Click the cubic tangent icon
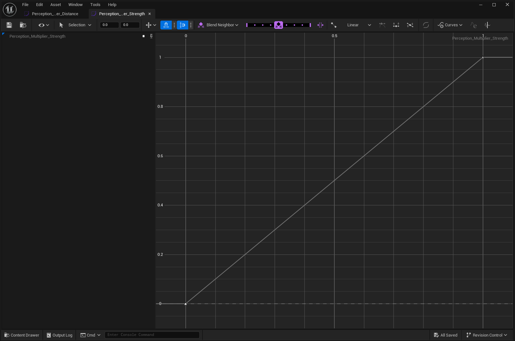This screenshot has width=515, height=341. click(x=382, y=25)
